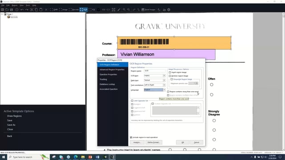Enable Limit Character Set checkbox
This screenshot has height=160, width=285.
click(132, 101)
